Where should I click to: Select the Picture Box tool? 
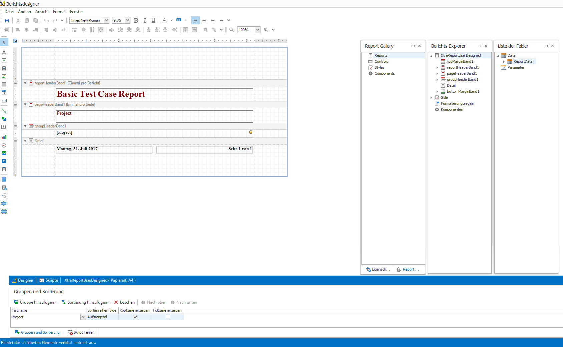point(4,76)
